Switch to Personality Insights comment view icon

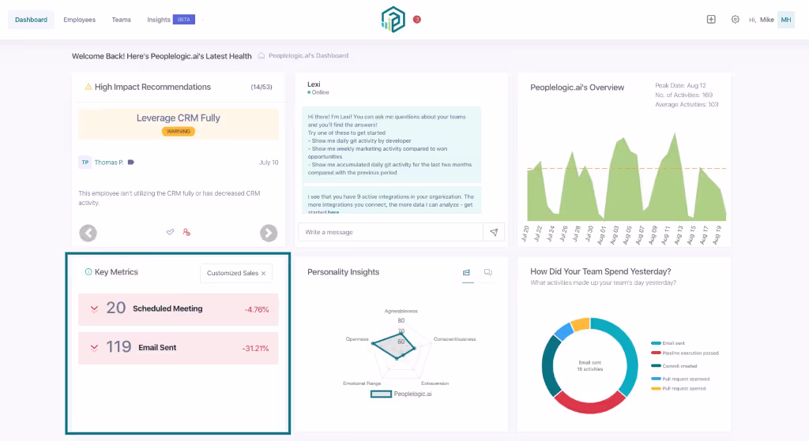tap(488, 272)
